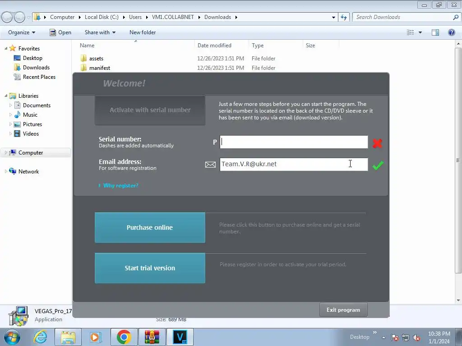Click VM1.COLLABNET in breadcrumb

173,17
